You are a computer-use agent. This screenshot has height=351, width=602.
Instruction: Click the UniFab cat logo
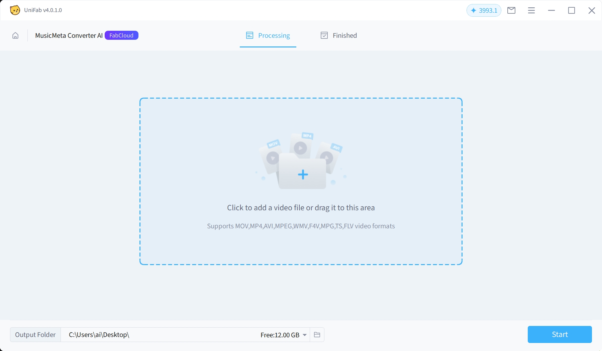pos(15,10)
